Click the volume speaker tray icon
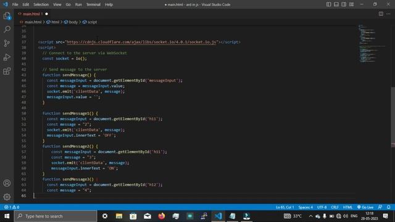Viewport: 395px width, 222px height. (346, 216)
